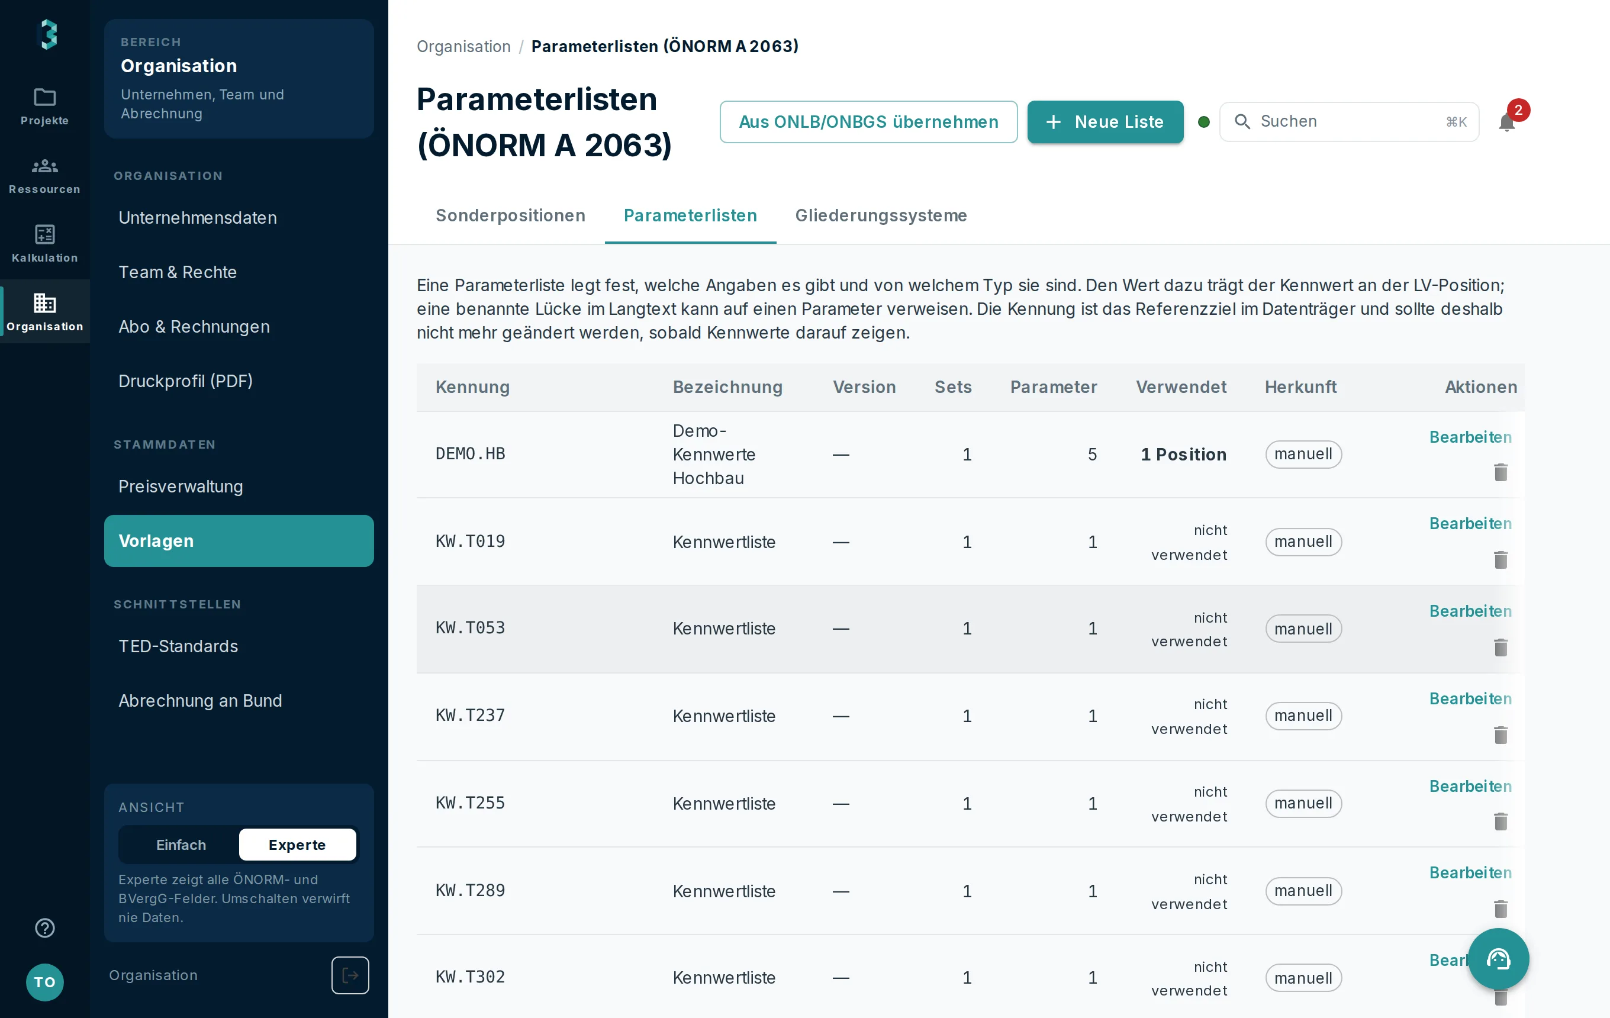Switch view to Experte

coord(297,845)
